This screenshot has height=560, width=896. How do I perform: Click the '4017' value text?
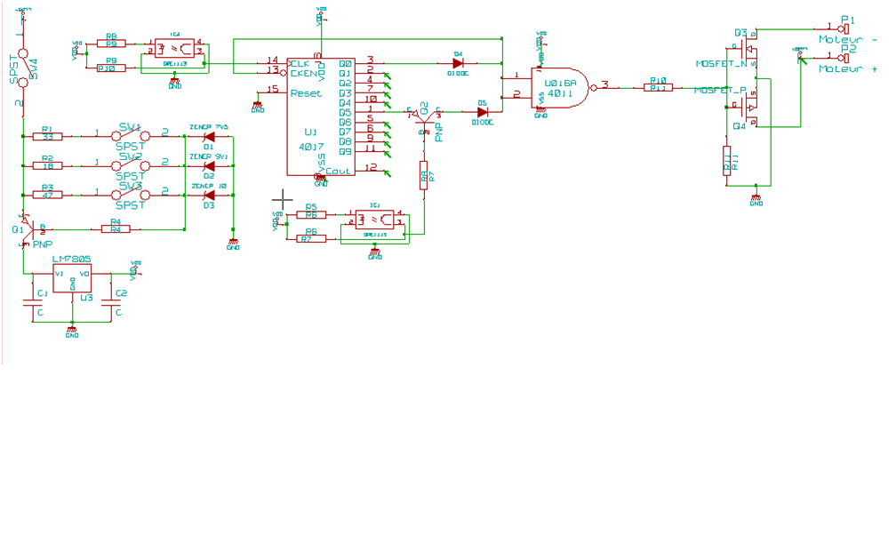(x=311, y=147)
